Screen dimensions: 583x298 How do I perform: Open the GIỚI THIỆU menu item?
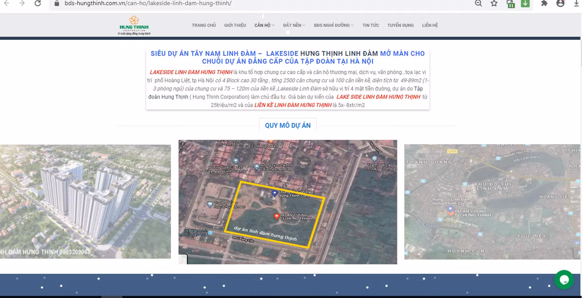tap(235, 25)
